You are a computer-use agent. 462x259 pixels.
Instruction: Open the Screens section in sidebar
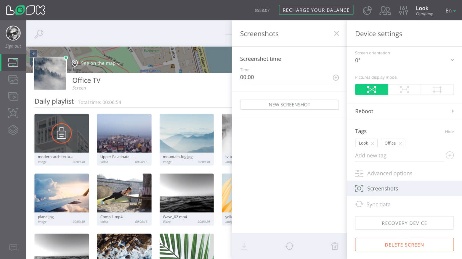[x=13, y=62]
